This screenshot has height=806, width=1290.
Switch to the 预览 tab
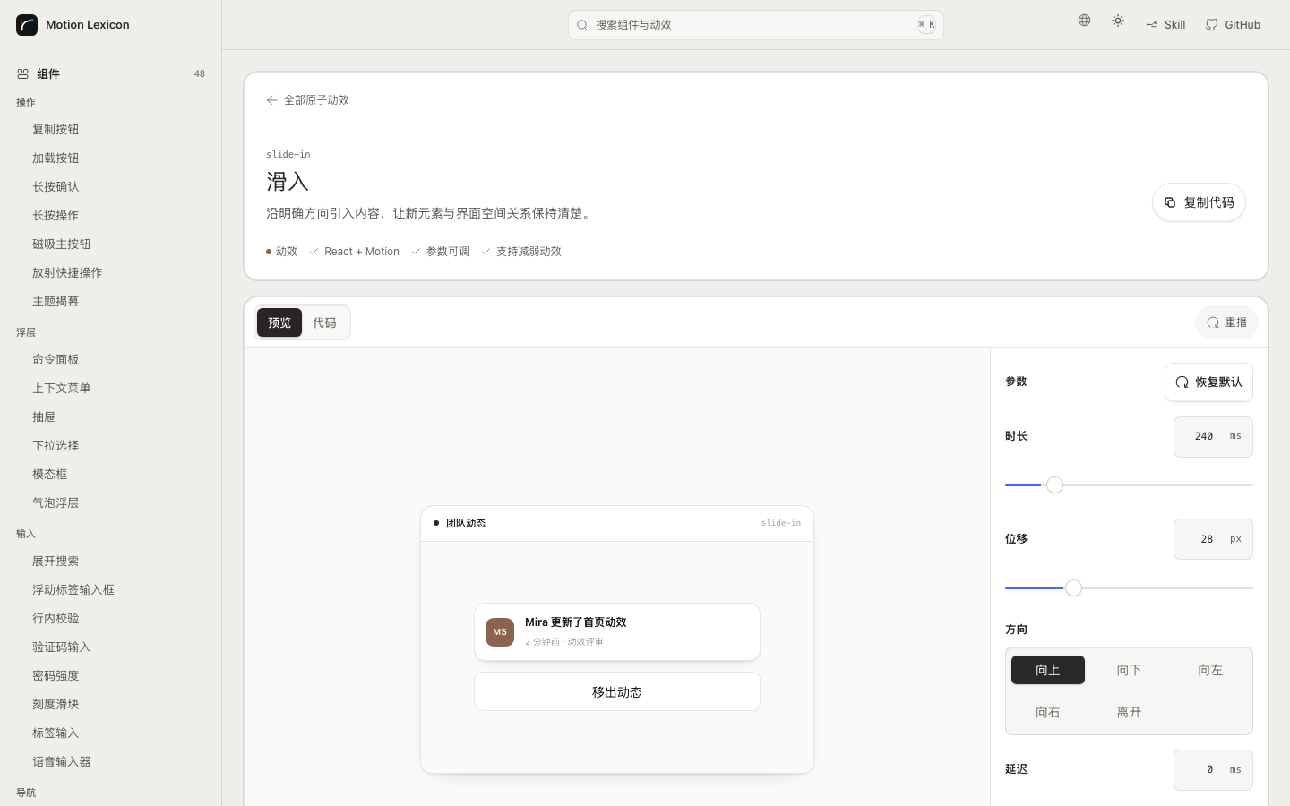point(279,322)
